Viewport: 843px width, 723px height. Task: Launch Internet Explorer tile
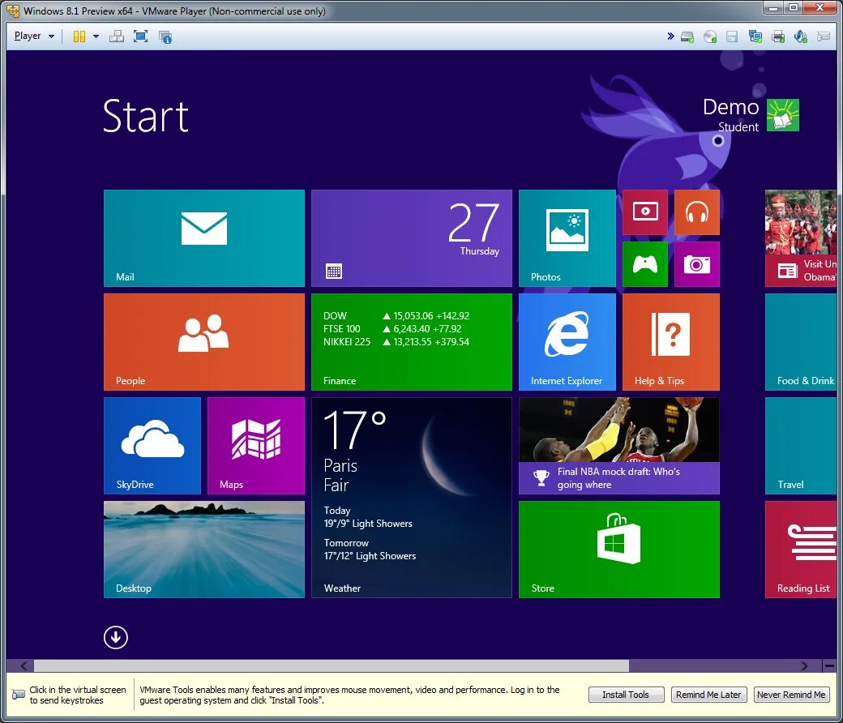(567, 342)
